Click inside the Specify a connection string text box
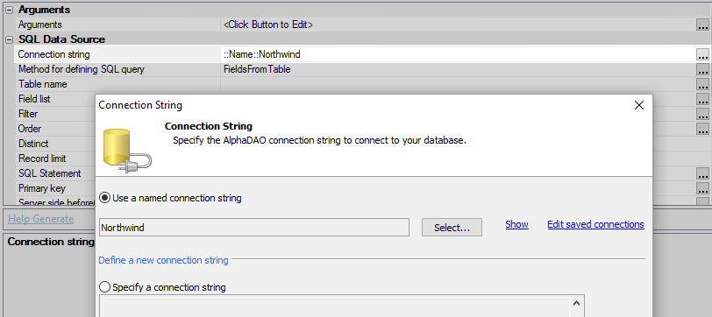 tap(335, 306)
